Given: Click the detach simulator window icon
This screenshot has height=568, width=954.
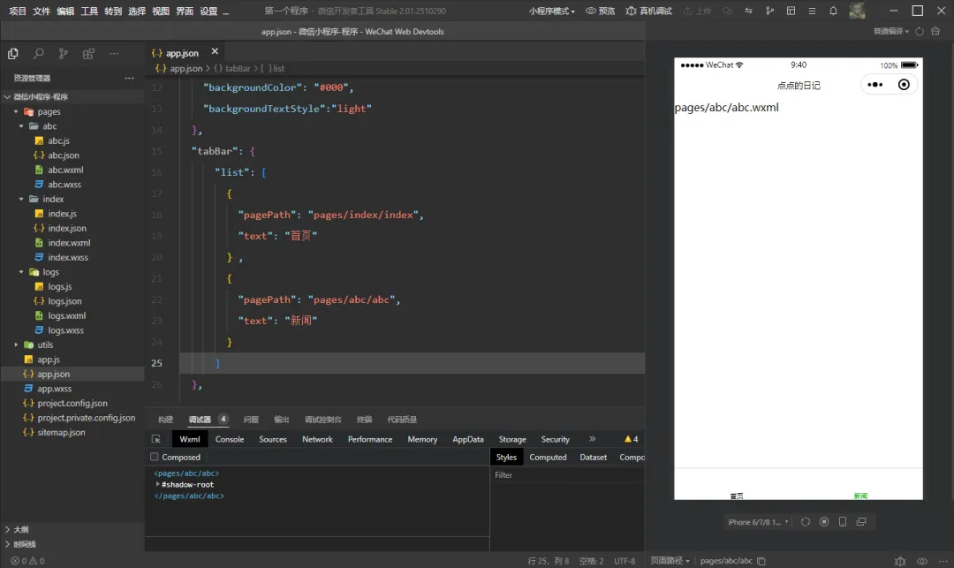Looking at the screenshot, I should tap(861, 522).
